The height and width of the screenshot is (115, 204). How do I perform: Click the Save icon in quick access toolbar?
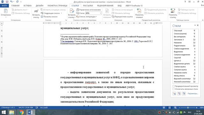pyautogui.click(x=7, y=2)
